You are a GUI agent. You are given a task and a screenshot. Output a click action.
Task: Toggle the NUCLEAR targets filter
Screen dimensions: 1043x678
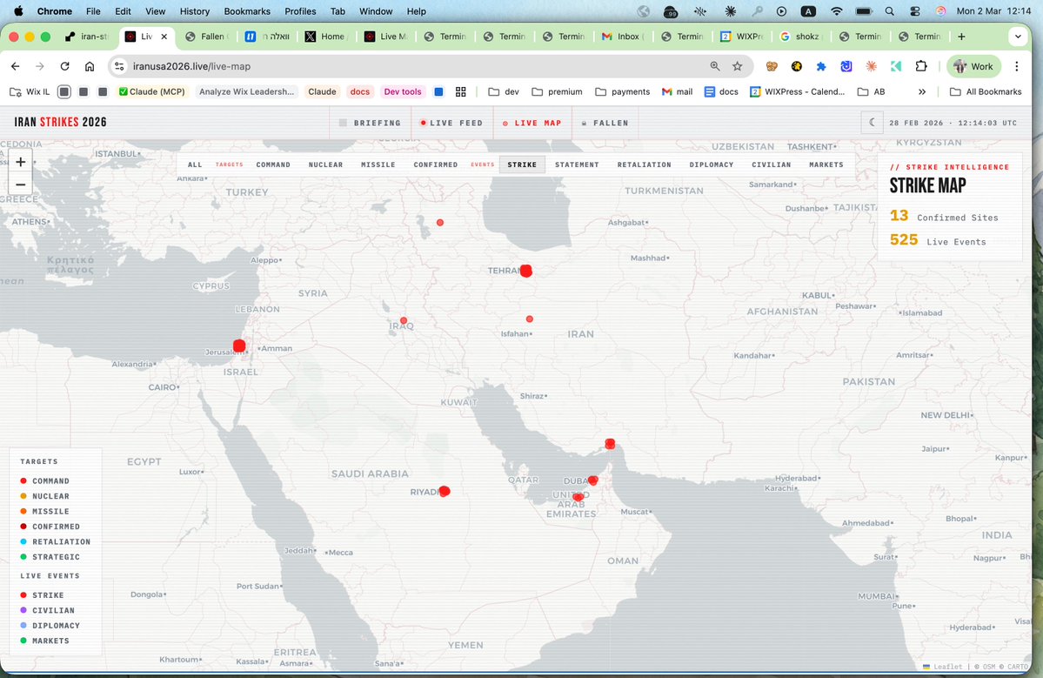click(x=326, y=164)
